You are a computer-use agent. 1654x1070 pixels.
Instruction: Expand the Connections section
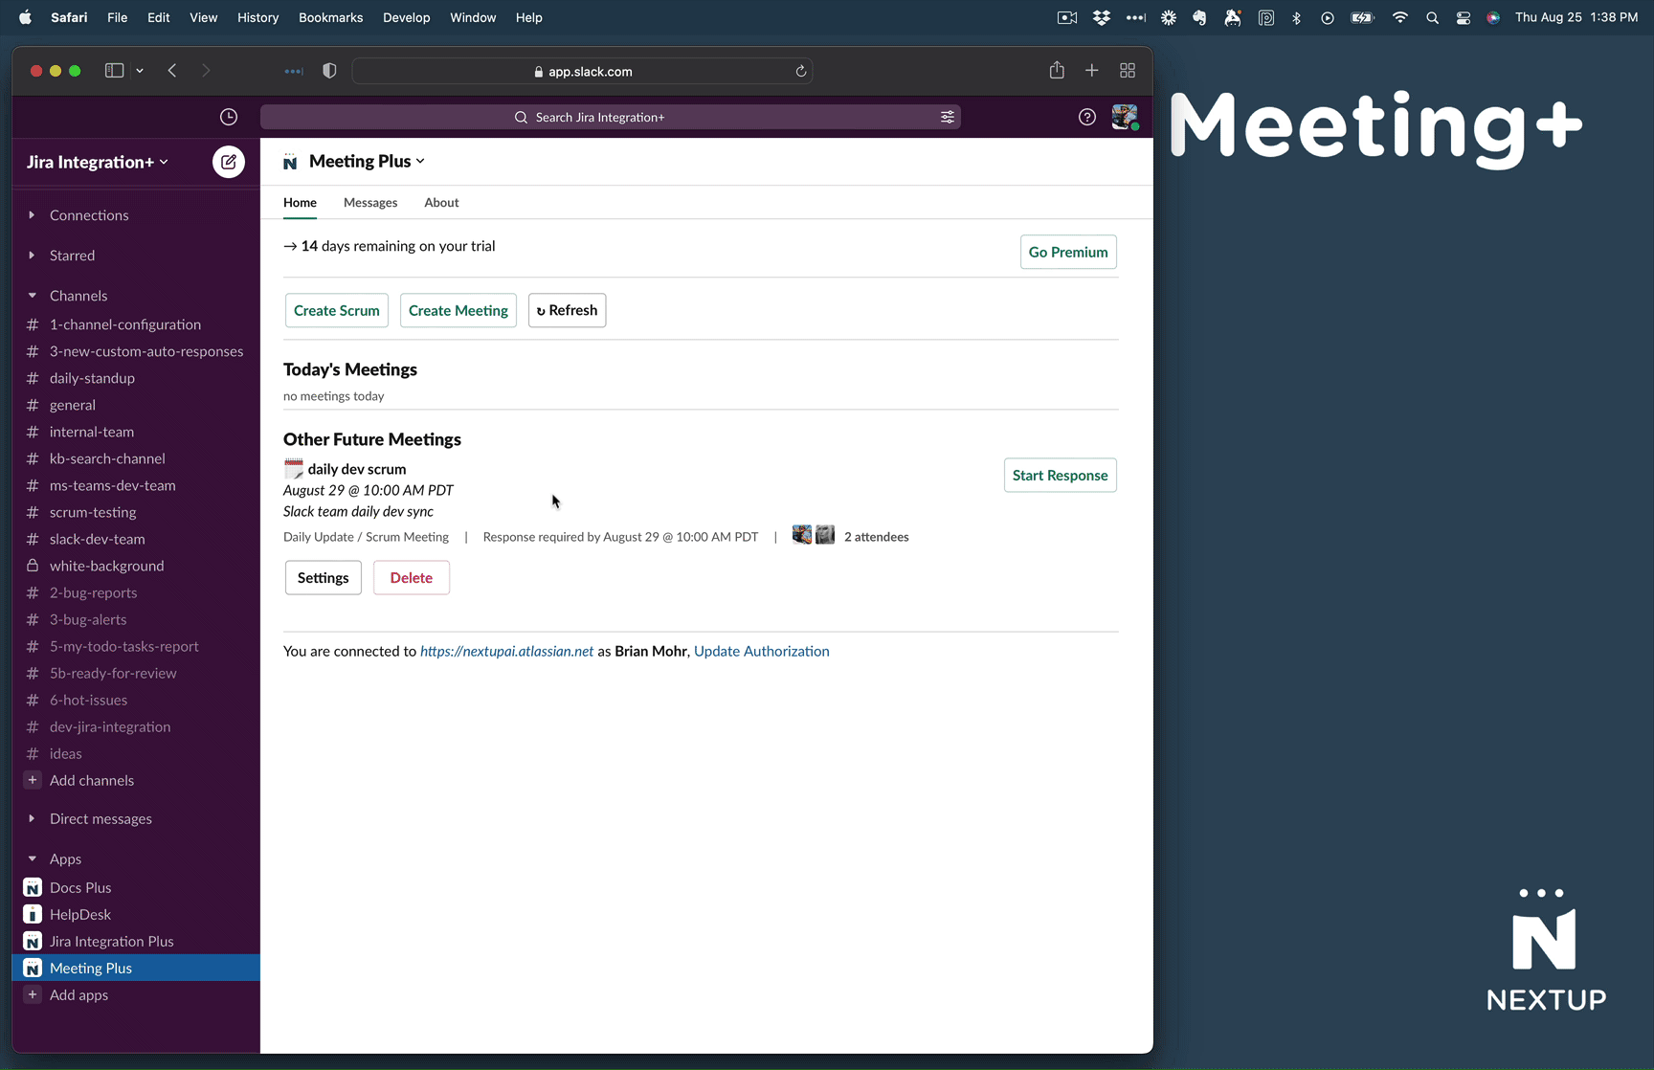(x=32, y=215)
